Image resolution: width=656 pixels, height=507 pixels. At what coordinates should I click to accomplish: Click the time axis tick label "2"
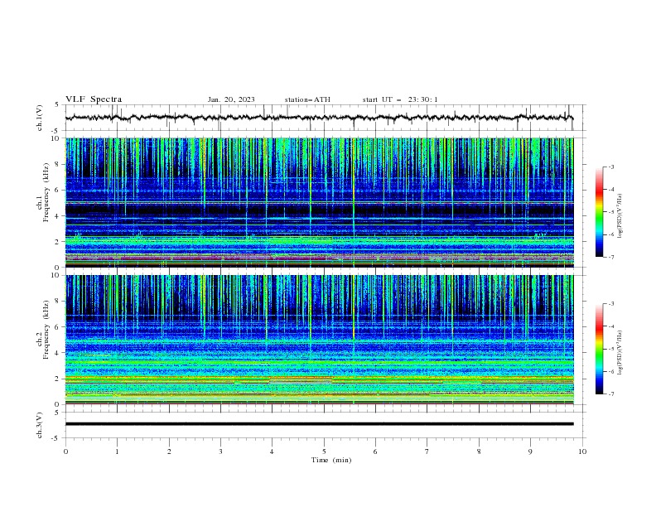[x=169, y=451]
